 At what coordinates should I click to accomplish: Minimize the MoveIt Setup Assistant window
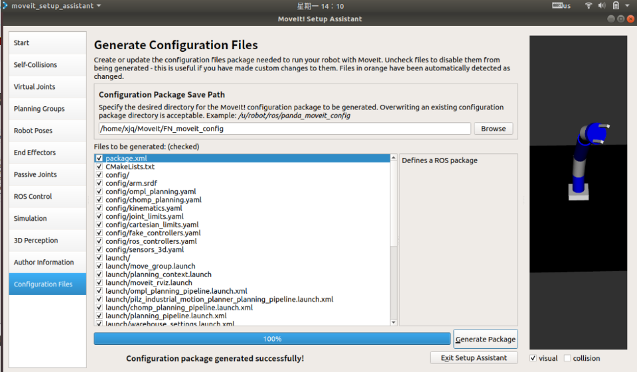pyautogui.click(x=610, y=19)
